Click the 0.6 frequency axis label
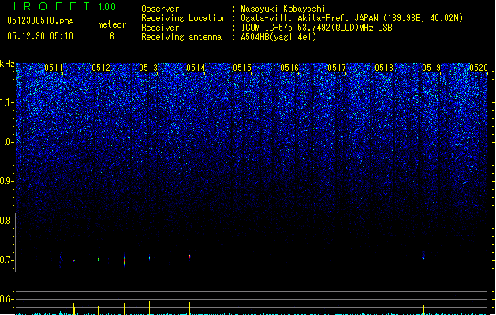This screenshot has height=315, width=496. coord(7,299)
